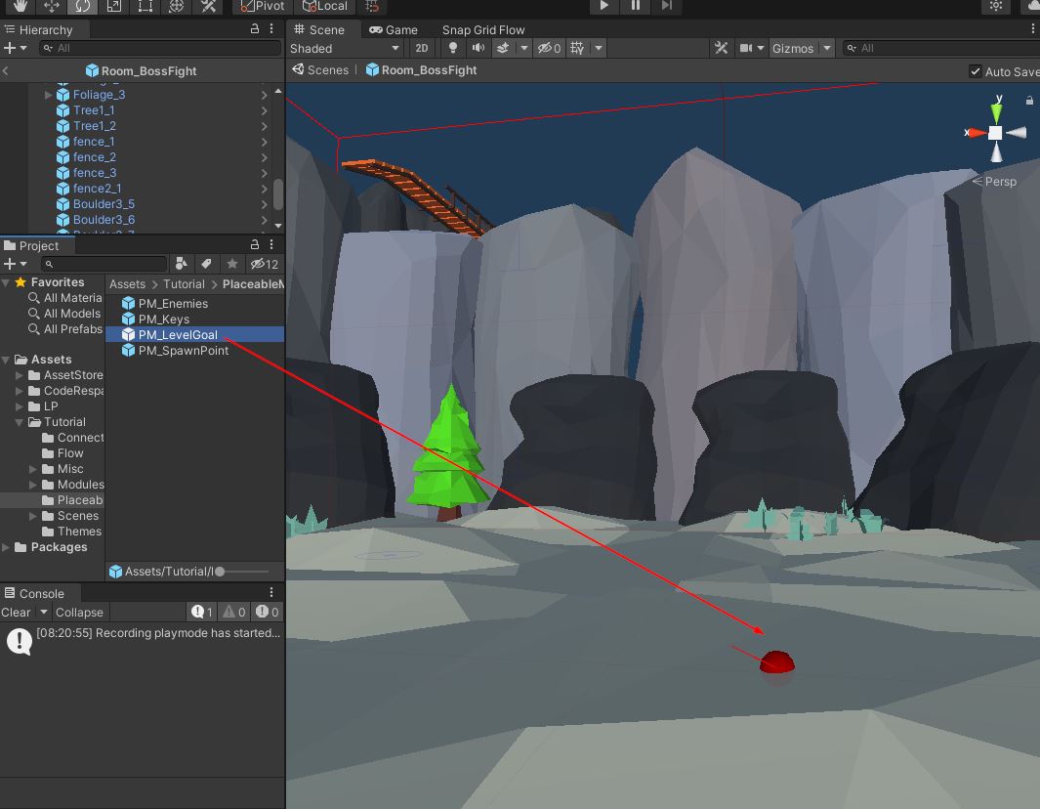Lock the Hierarchy panel with the padlock
This screenshot has height=809, width=1040.
point(255,29)
